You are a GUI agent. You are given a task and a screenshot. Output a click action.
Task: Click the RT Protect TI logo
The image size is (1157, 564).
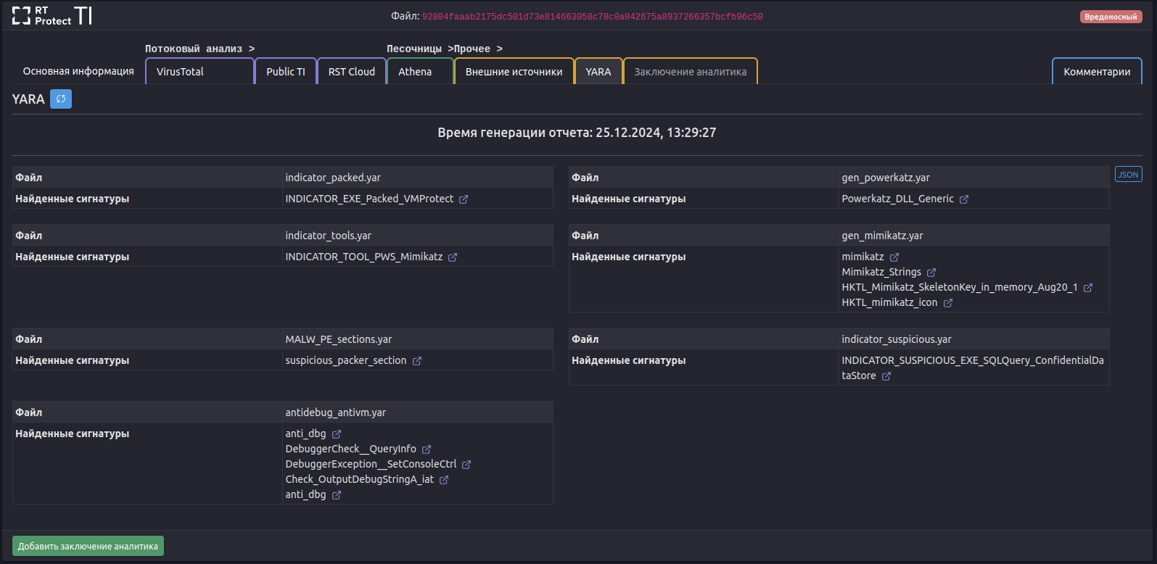52,16
